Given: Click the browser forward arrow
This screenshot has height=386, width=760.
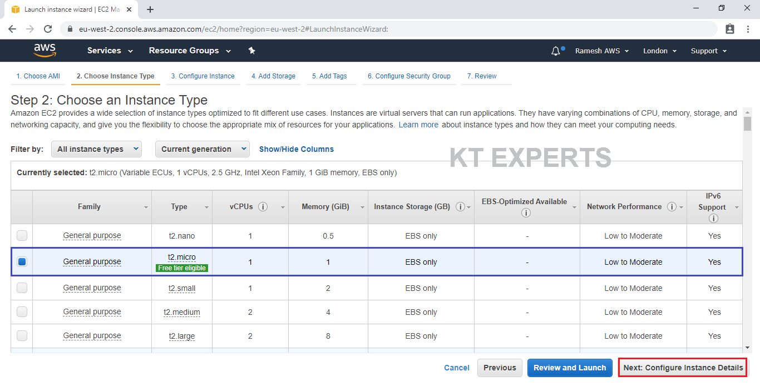Looking at the screenshot, I should pyautogui.click(x=30, y=29).
